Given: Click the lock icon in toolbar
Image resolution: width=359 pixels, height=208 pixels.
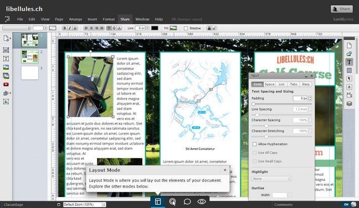Looking at the screenshot, I should (x=209, y=28).
